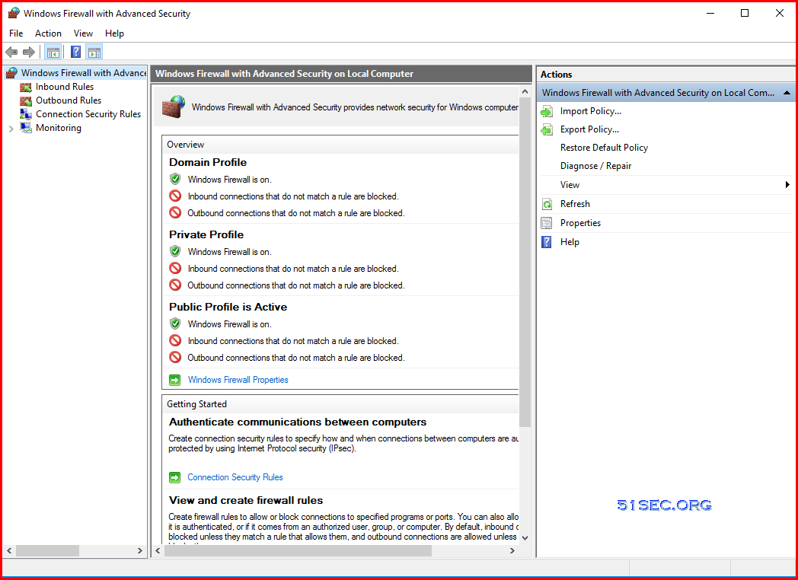Screen dimensions: 798x580
Task: Click the Import Policy green arrow icon
Action: coord(547,111)
